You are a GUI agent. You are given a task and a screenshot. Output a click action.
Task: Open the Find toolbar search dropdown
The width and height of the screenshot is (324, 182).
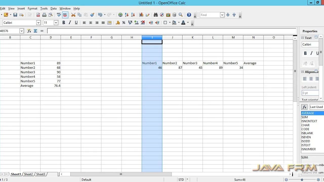tap(222, 15)
